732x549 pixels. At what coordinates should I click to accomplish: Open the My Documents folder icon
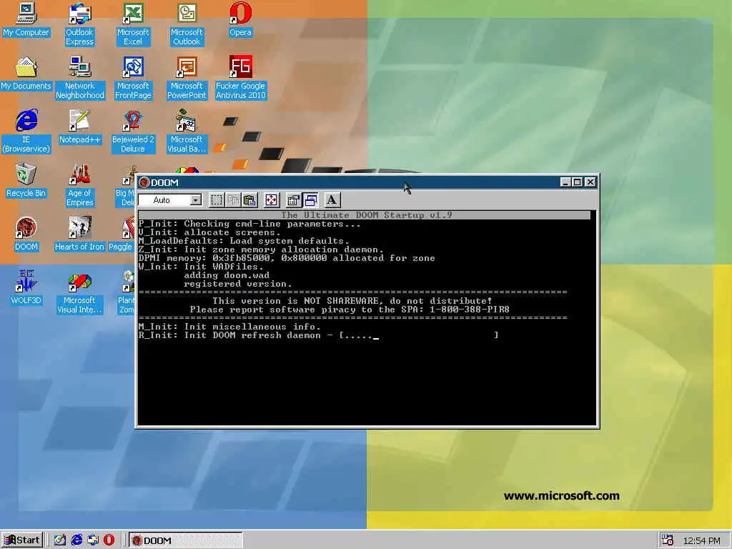(26, 74)
